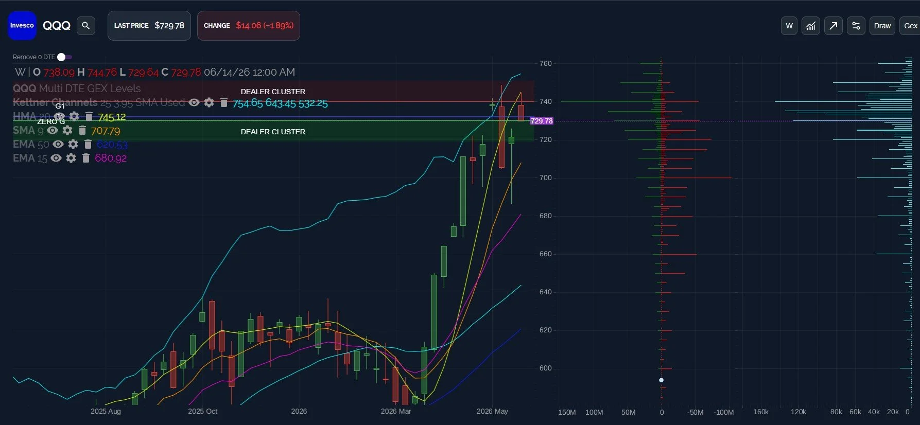
Task: Click the diagonal arrow icon button
Action: (x=833, y=26)
